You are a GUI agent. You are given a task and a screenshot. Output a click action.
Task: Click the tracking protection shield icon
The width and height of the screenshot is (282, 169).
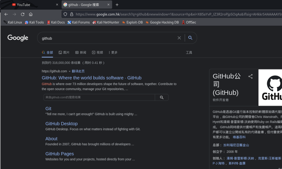pos(65,14)
